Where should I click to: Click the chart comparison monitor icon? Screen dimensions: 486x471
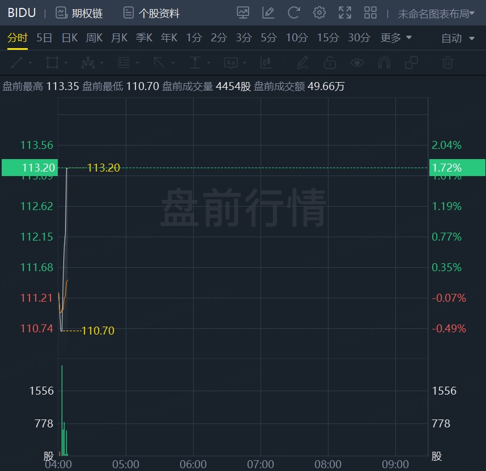243,12
